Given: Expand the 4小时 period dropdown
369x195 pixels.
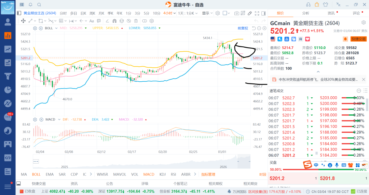Looking at the screenshot, I should [x=169, y=13].
